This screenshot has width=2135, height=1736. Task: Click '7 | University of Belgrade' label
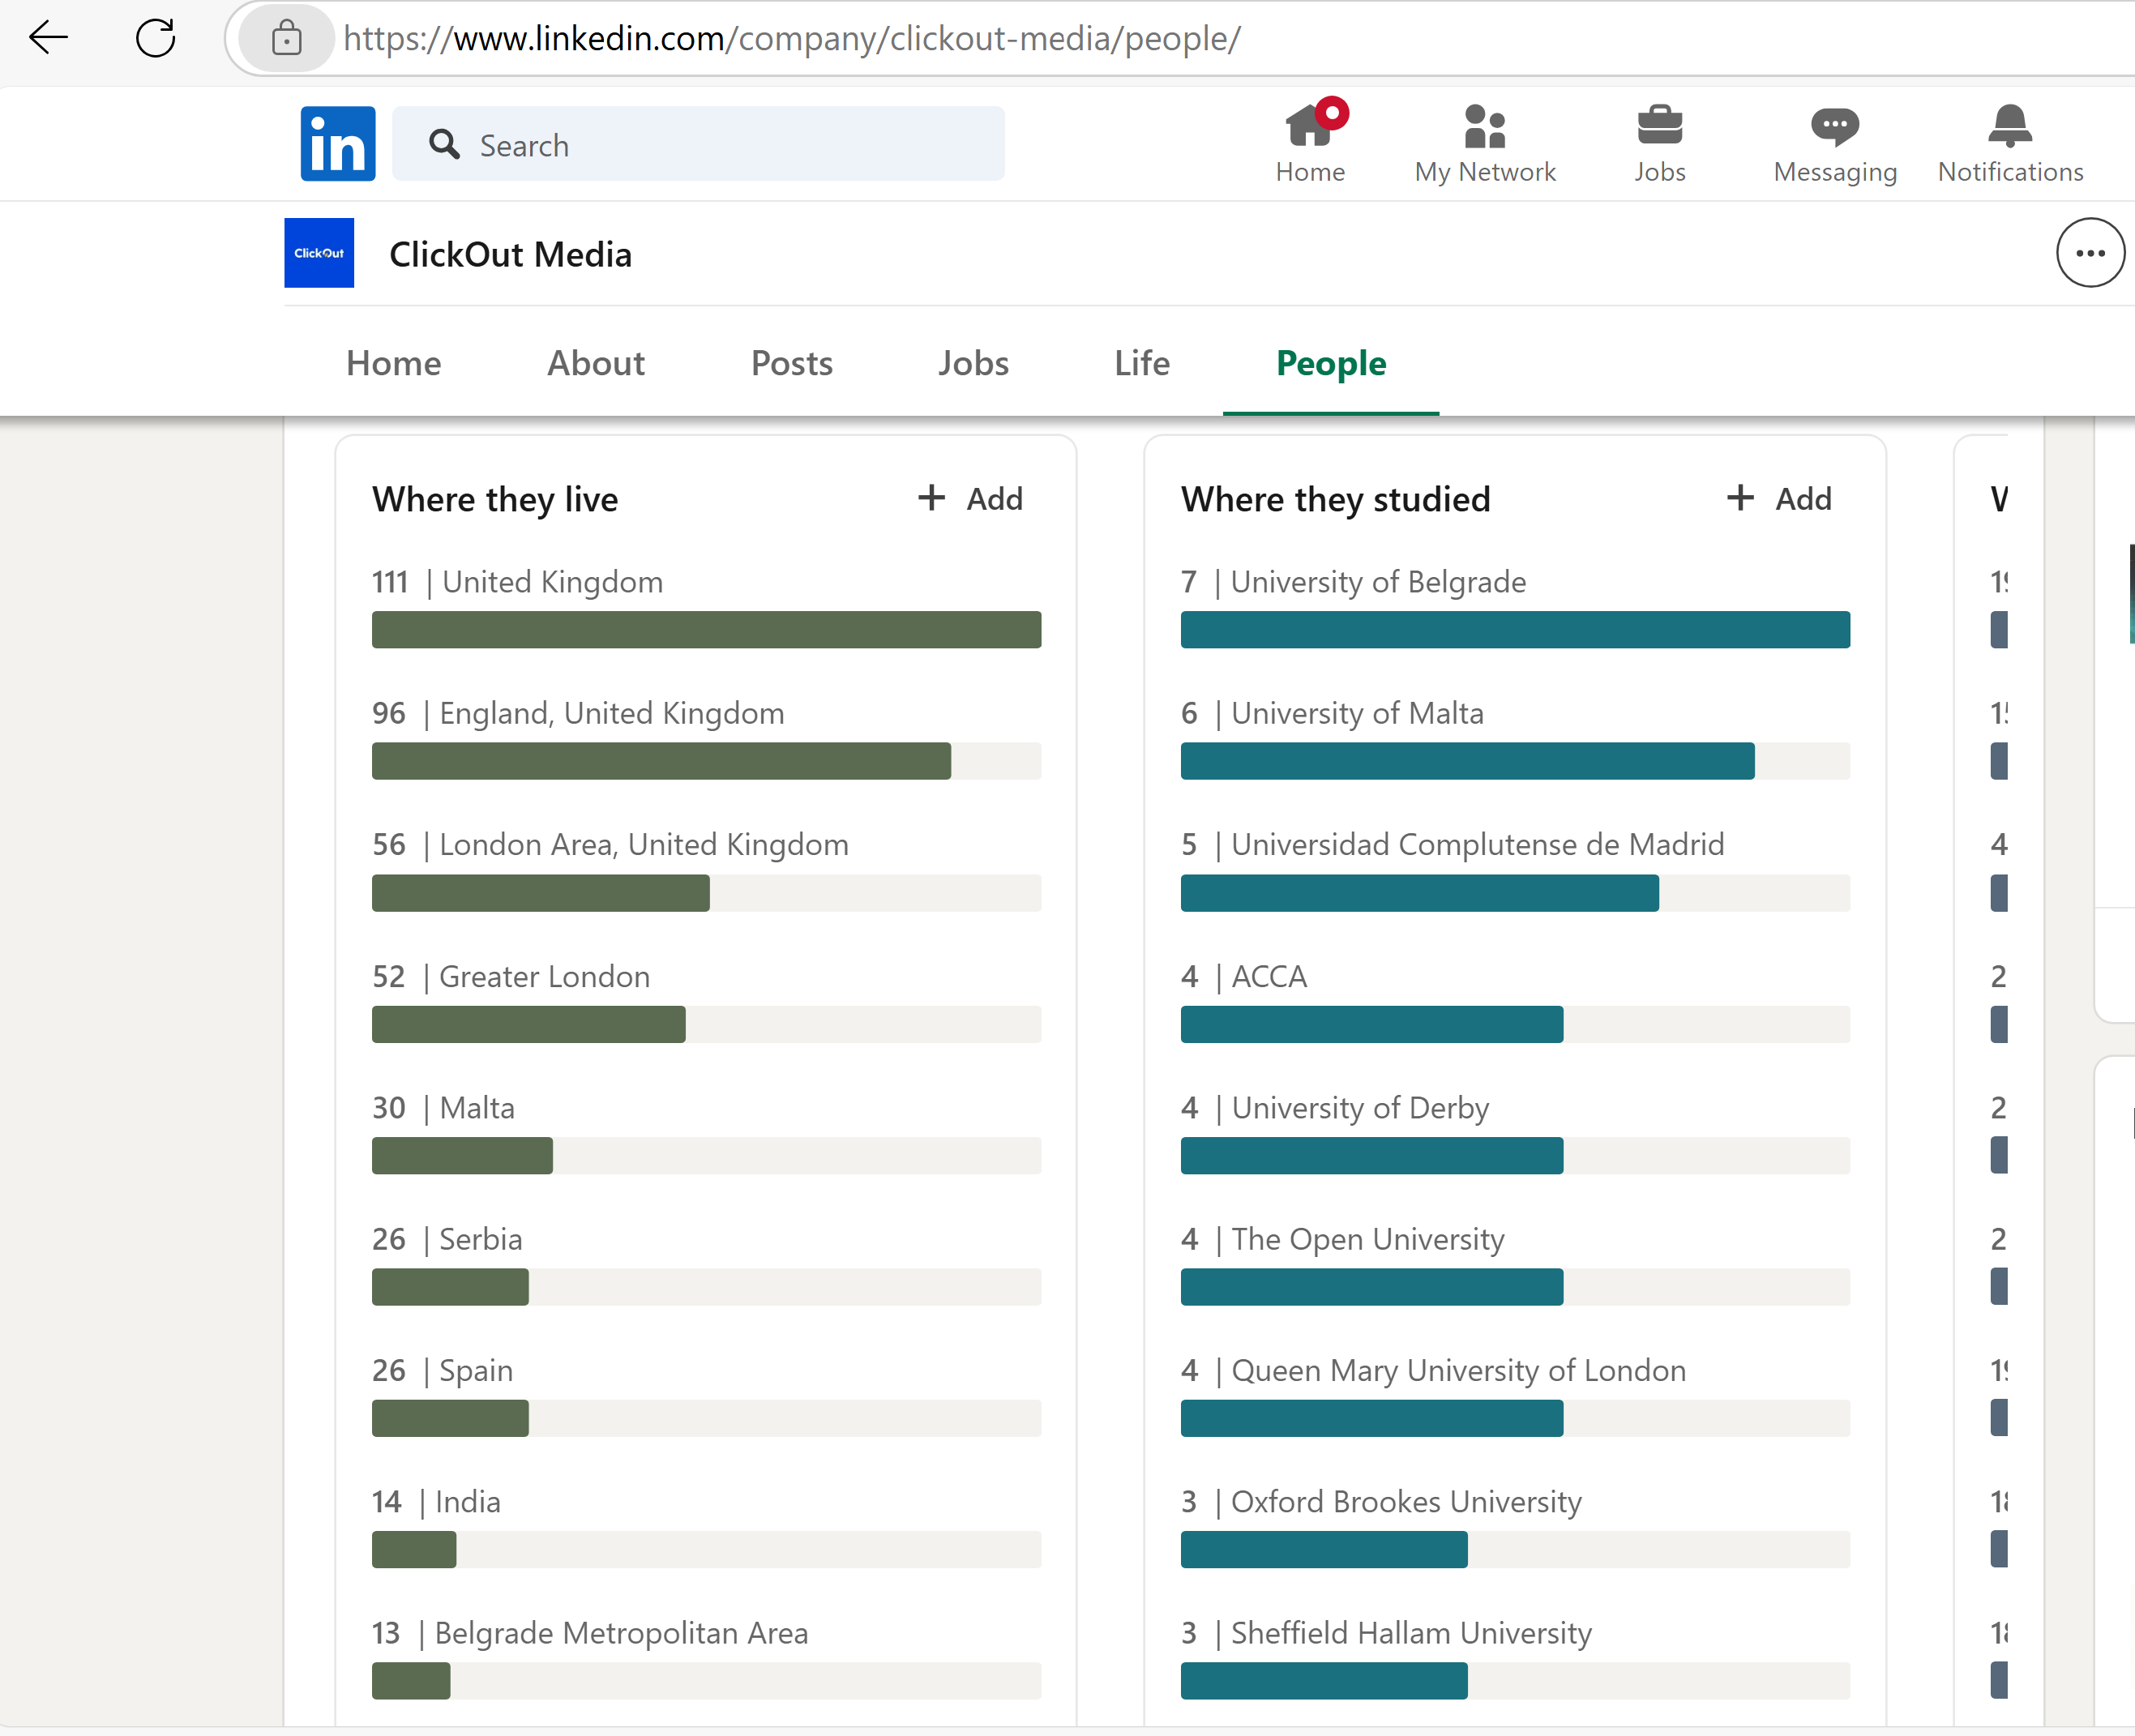pos(1353,582)
